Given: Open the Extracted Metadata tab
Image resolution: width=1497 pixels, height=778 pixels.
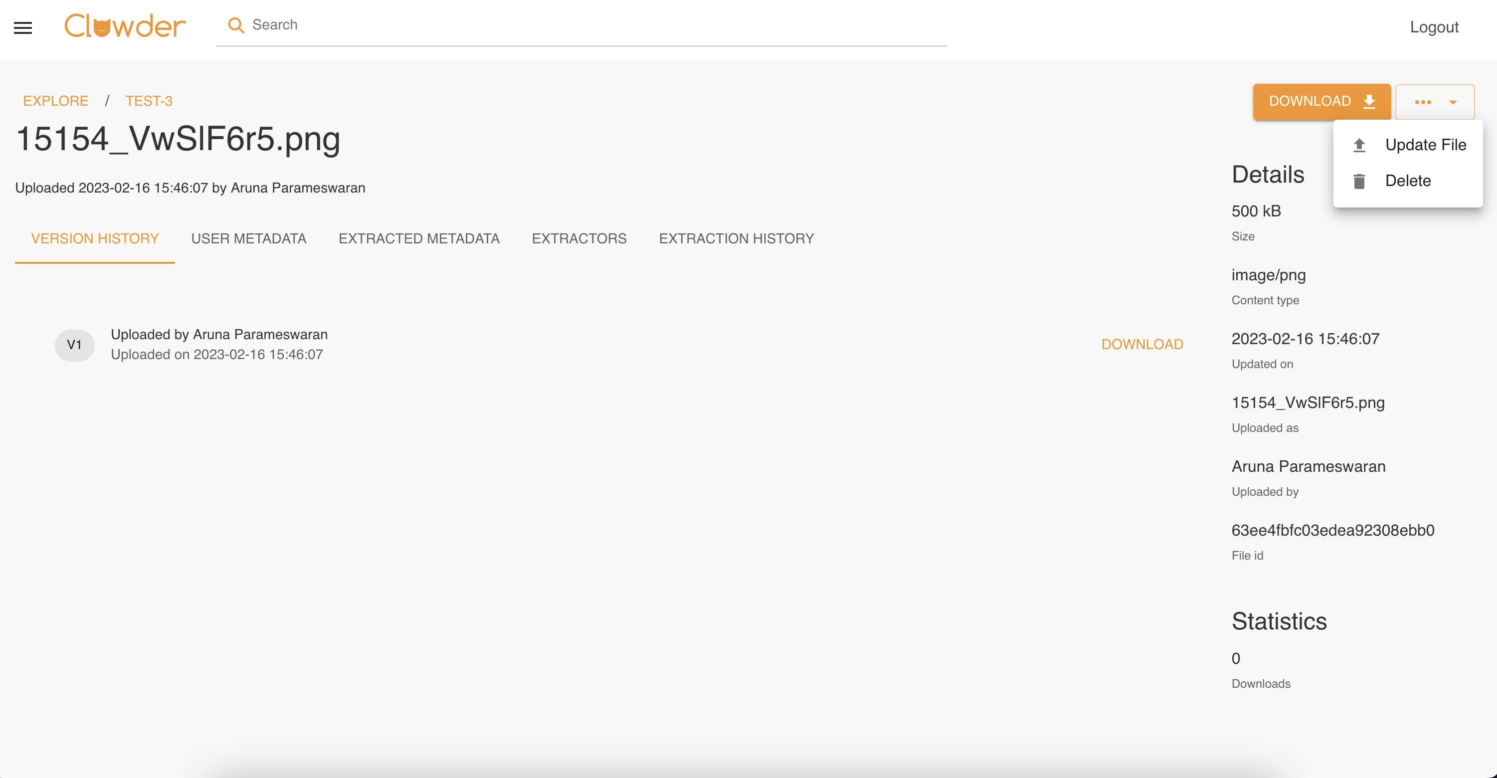Looking at the screenshot, I should (x=418, y=238).
